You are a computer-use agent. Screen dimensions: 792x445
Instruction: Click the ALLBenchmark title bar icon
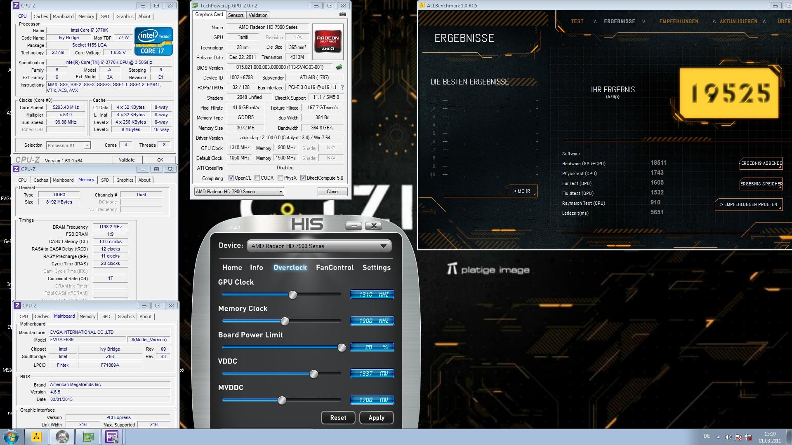(422, 6)
